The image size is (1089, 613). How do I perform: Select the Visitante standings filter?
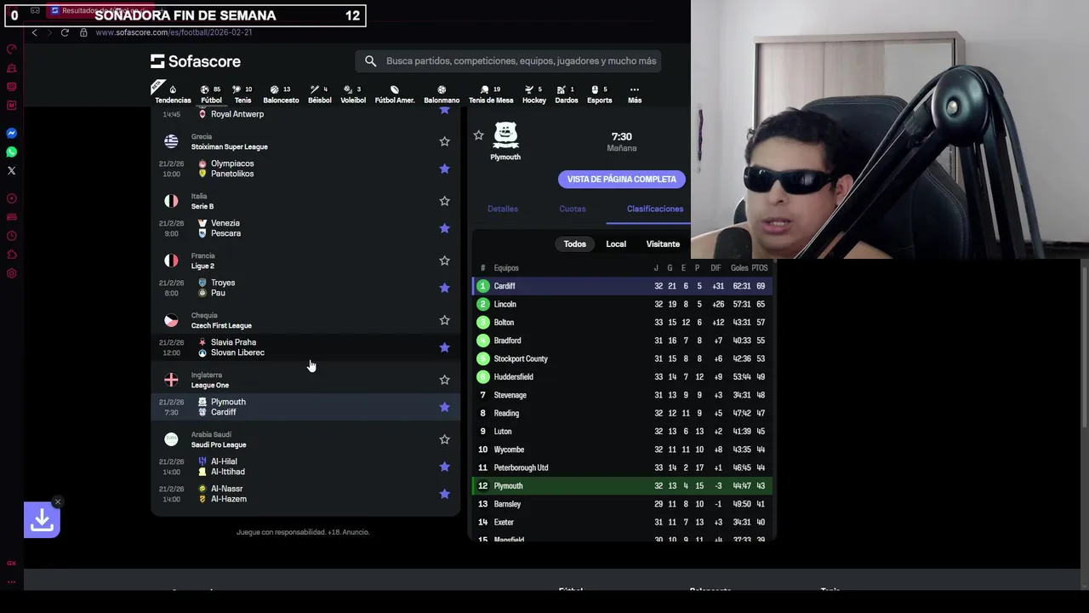pyautogui.click(x=663, y=244)
